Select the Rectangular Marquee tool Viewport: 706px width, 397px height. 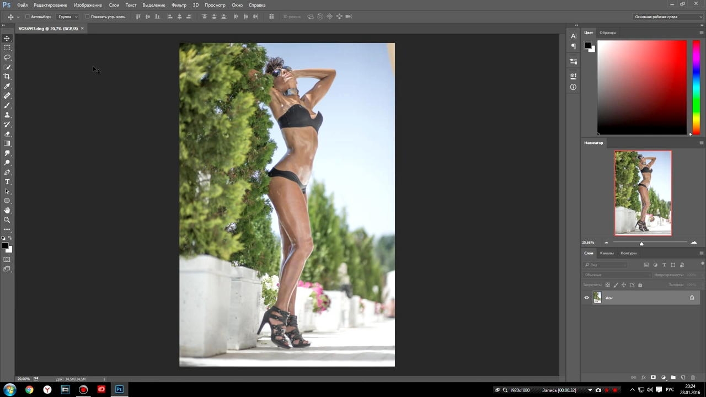7,48
